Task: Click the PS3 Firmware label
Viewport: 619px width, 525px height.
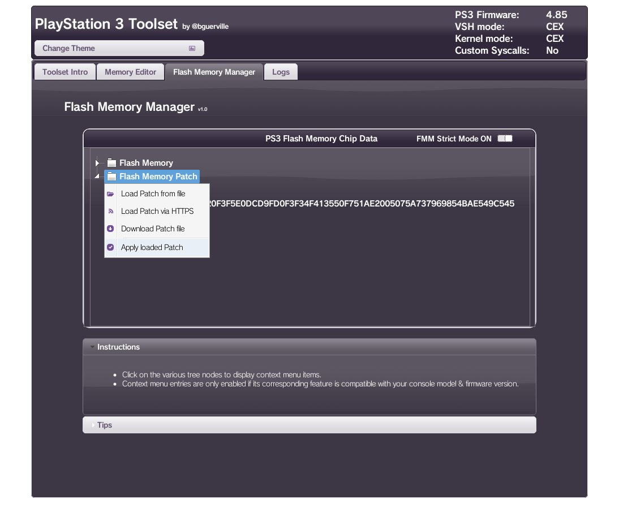Action: pyautogui.click(x=487, y=15)
